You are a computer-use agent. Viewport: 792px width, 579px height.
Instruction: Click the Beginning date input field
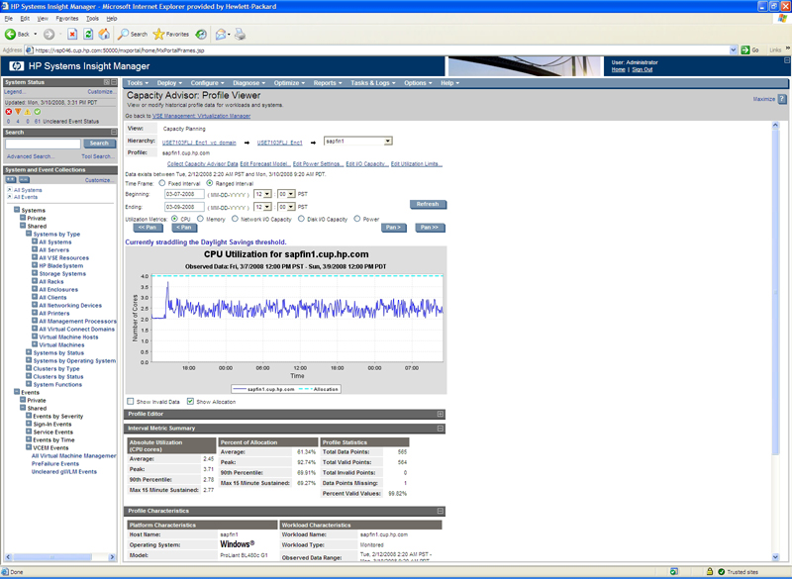[x=184, y=194]
